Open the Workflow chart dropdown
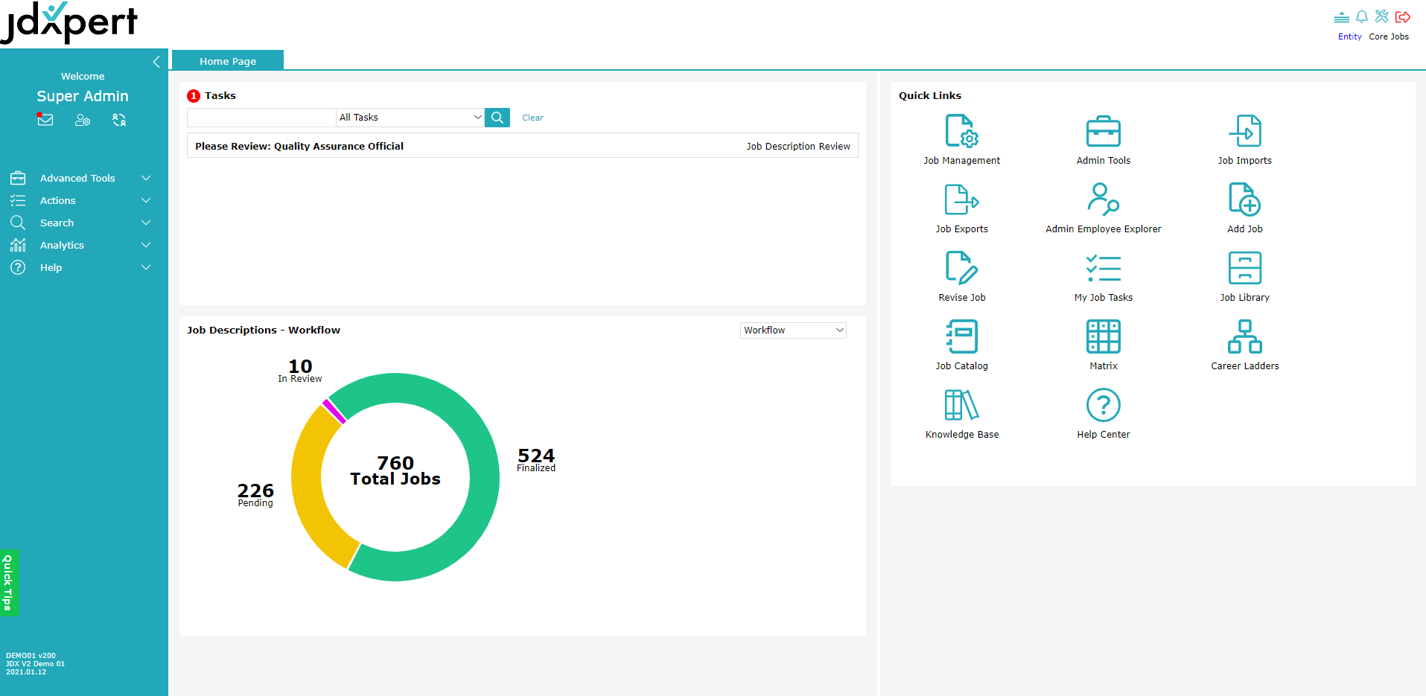Image resolution: width=1426 pixels, height=696 pixels. [x=793, y=331]
